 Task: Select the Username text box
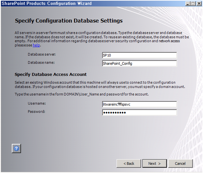(139, 104)
